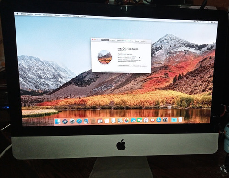Open Contacts brown book icon in Dock
The image size is (229, 178).
(93, 121)
